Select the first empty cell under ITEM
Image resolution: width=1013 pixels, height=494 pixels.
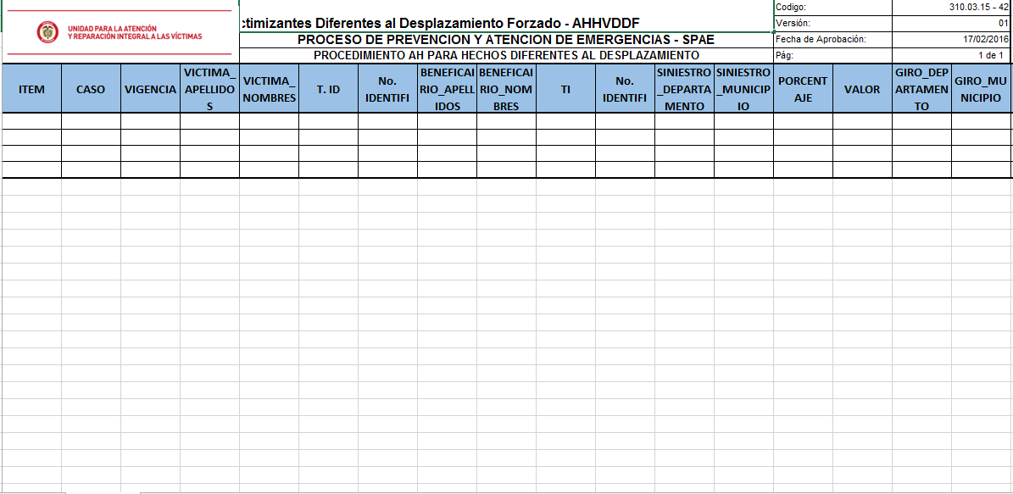(x=31, y=121)
